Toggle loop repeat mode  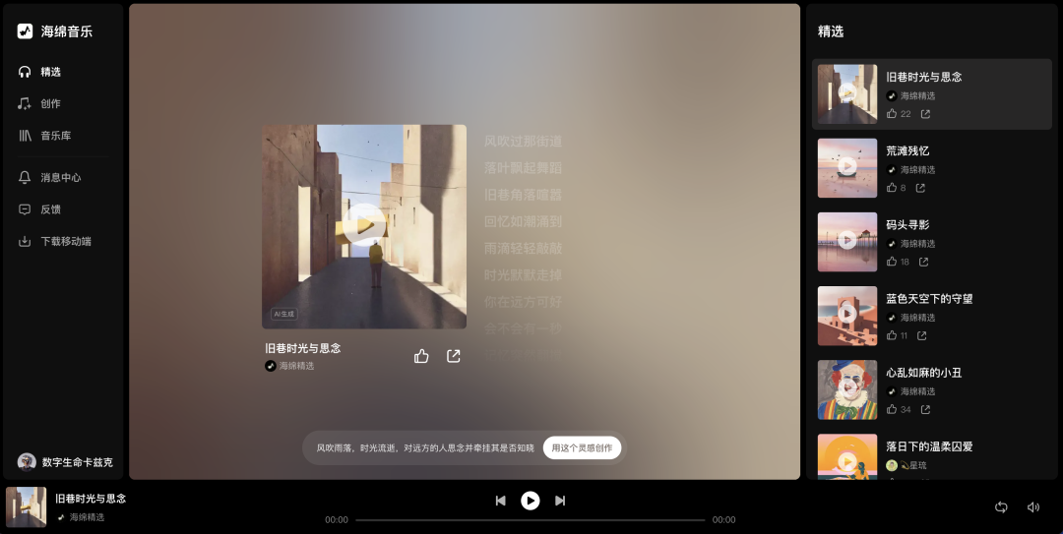(1001, 506)
